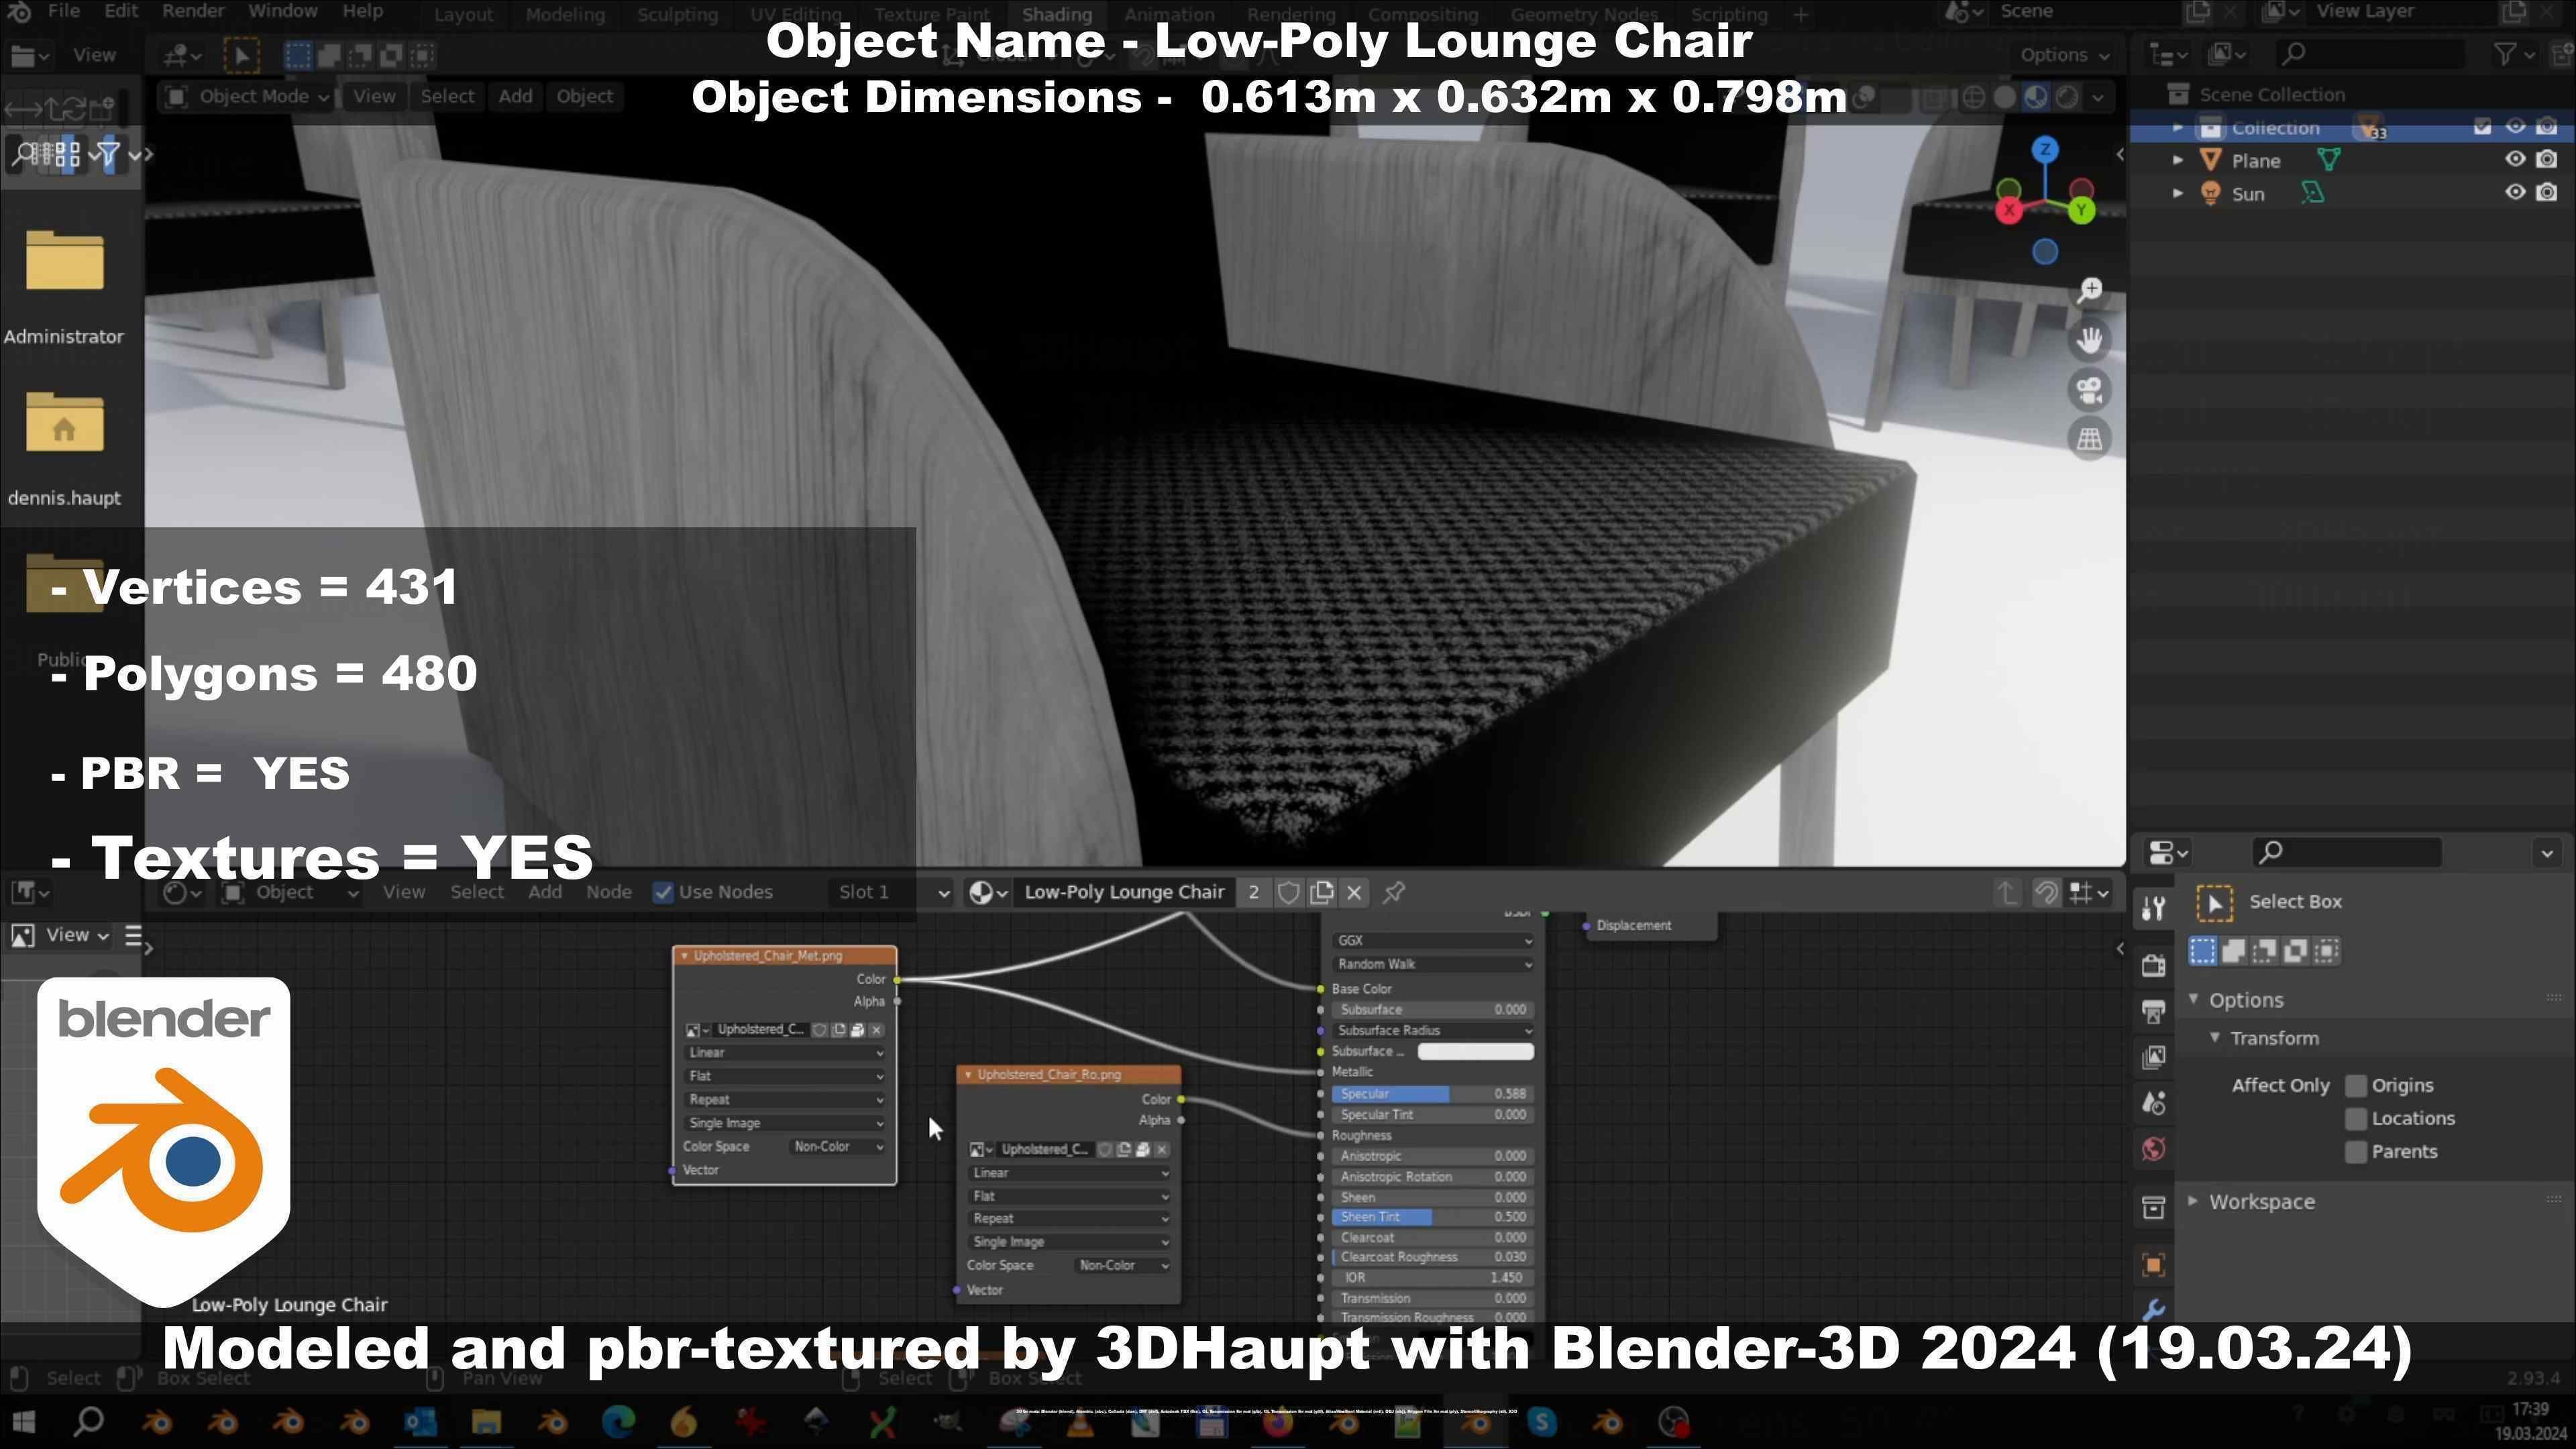This screenshot has height=1449, width=2576.
Task: Hide Plane in viewport via eye icon
Action: 2515,160
